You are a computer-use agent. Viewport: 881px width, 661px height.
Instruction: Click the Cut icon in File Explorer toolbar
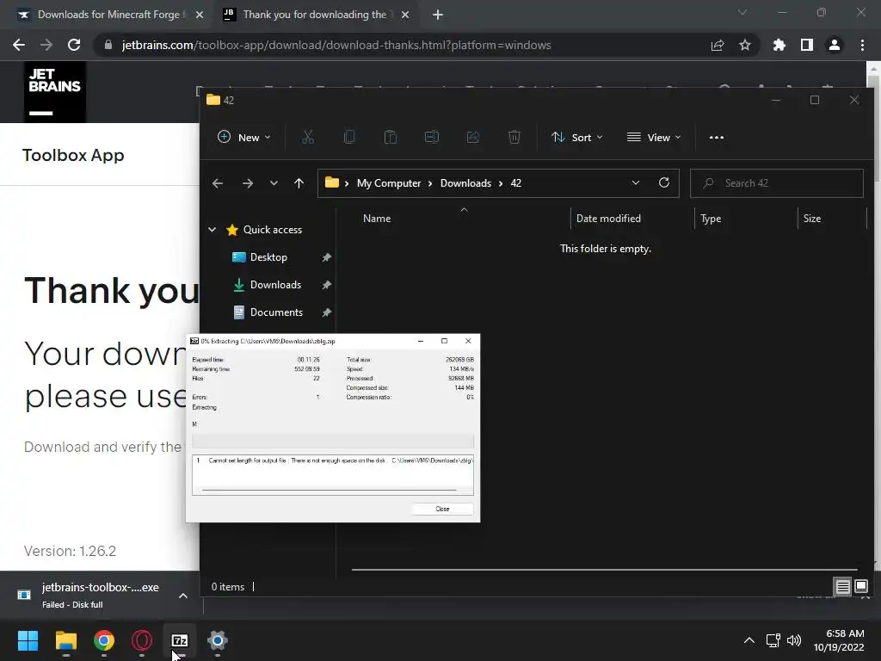pos(308,137)
